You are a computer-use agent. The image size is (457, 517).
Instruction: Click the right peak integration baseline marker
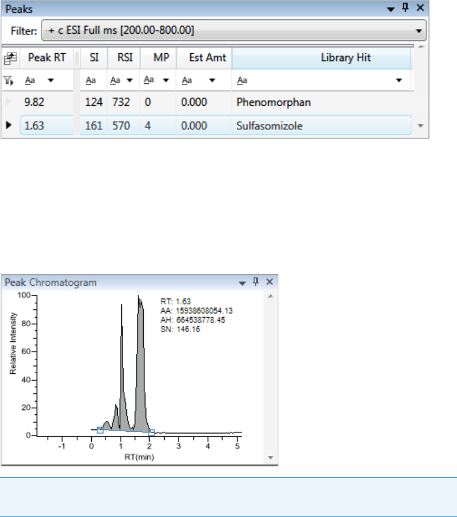coord(152,432)
